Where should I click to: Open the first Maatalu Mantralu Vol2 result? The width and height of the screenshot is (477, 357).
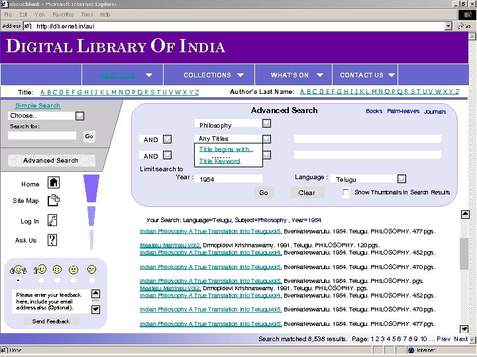[170, 245]
